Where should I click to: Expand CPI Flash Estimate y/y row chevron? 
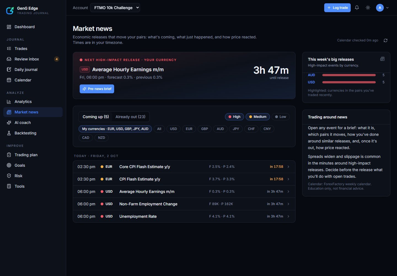(x=288, y=179)
